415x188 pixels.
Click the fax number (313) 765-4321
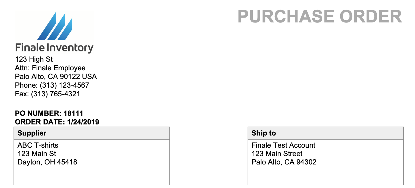(56, 94)
